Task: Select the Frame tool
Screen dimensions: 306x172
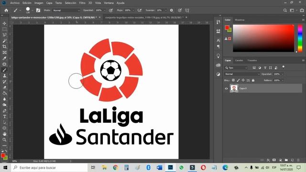Action: click(4, 53)
